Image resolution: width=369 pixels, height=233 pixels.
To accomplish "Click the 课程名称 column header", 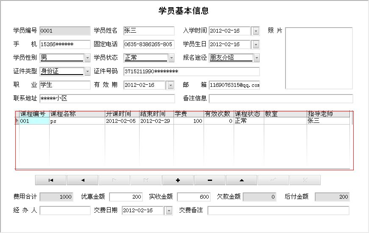I will 77,114.
